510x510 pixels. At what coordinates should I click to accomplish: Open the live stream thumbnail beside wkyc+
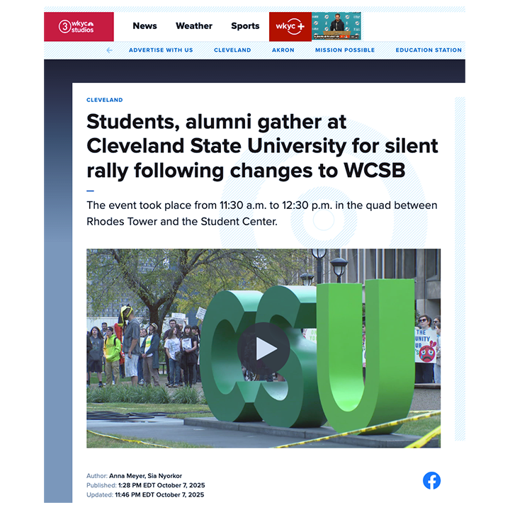pyautogui.click(x=336, y=26)
